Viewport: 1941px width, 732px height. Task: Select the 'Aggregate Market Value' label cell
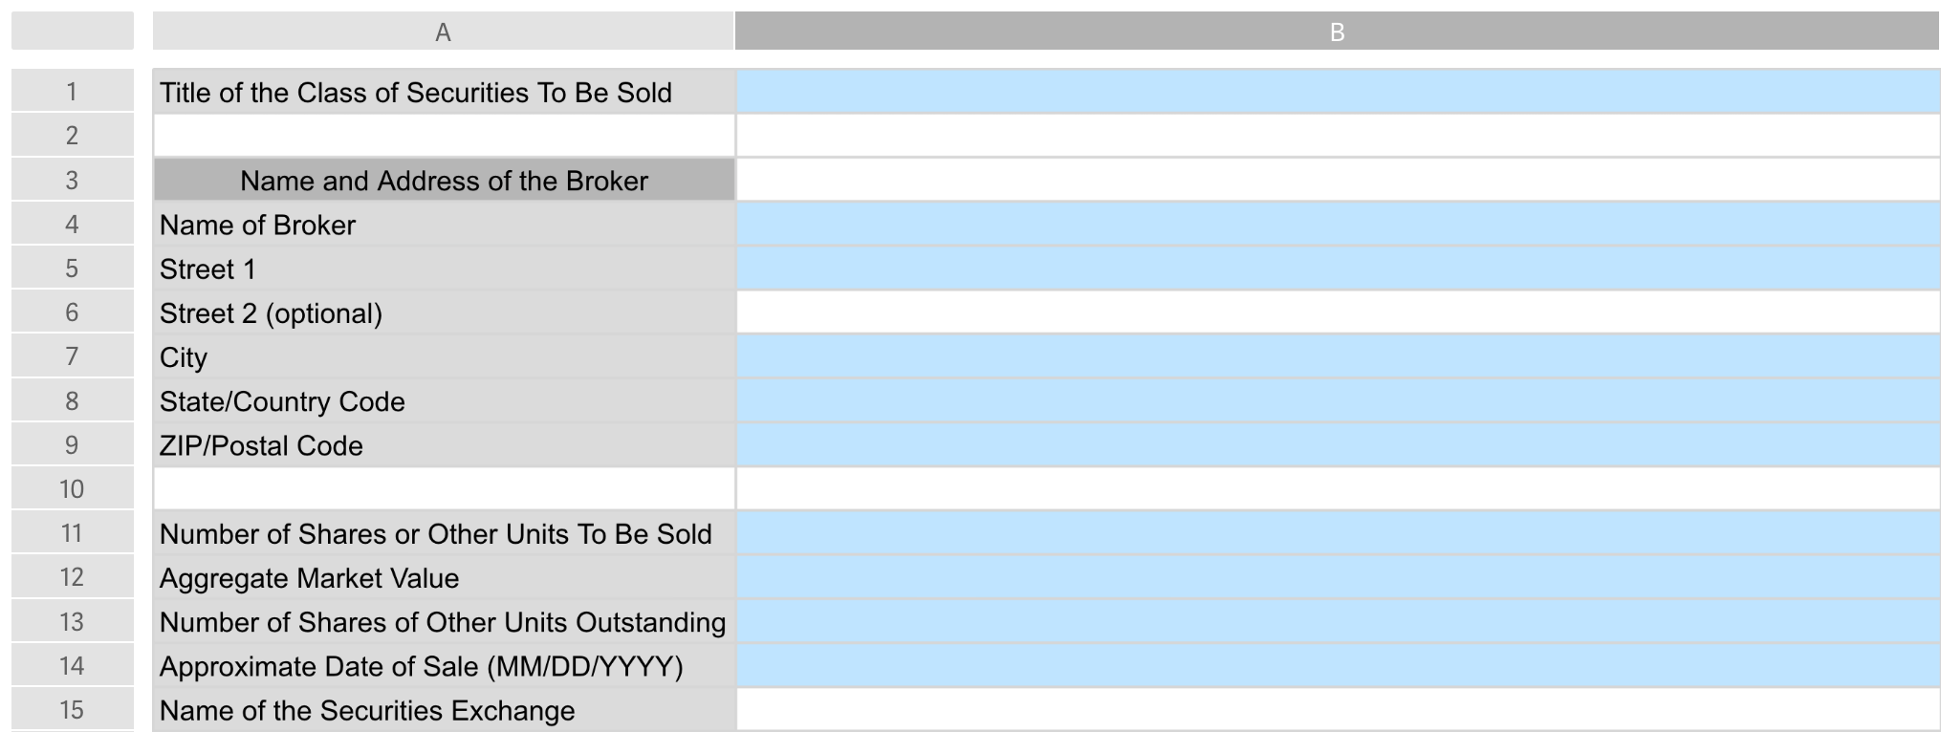click(x=444, y=577)
